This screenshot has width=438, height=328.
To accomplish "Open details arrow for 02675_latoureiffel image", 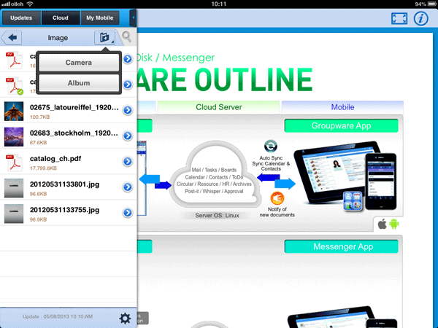I will pyautogui.click(x=127, y=111).
